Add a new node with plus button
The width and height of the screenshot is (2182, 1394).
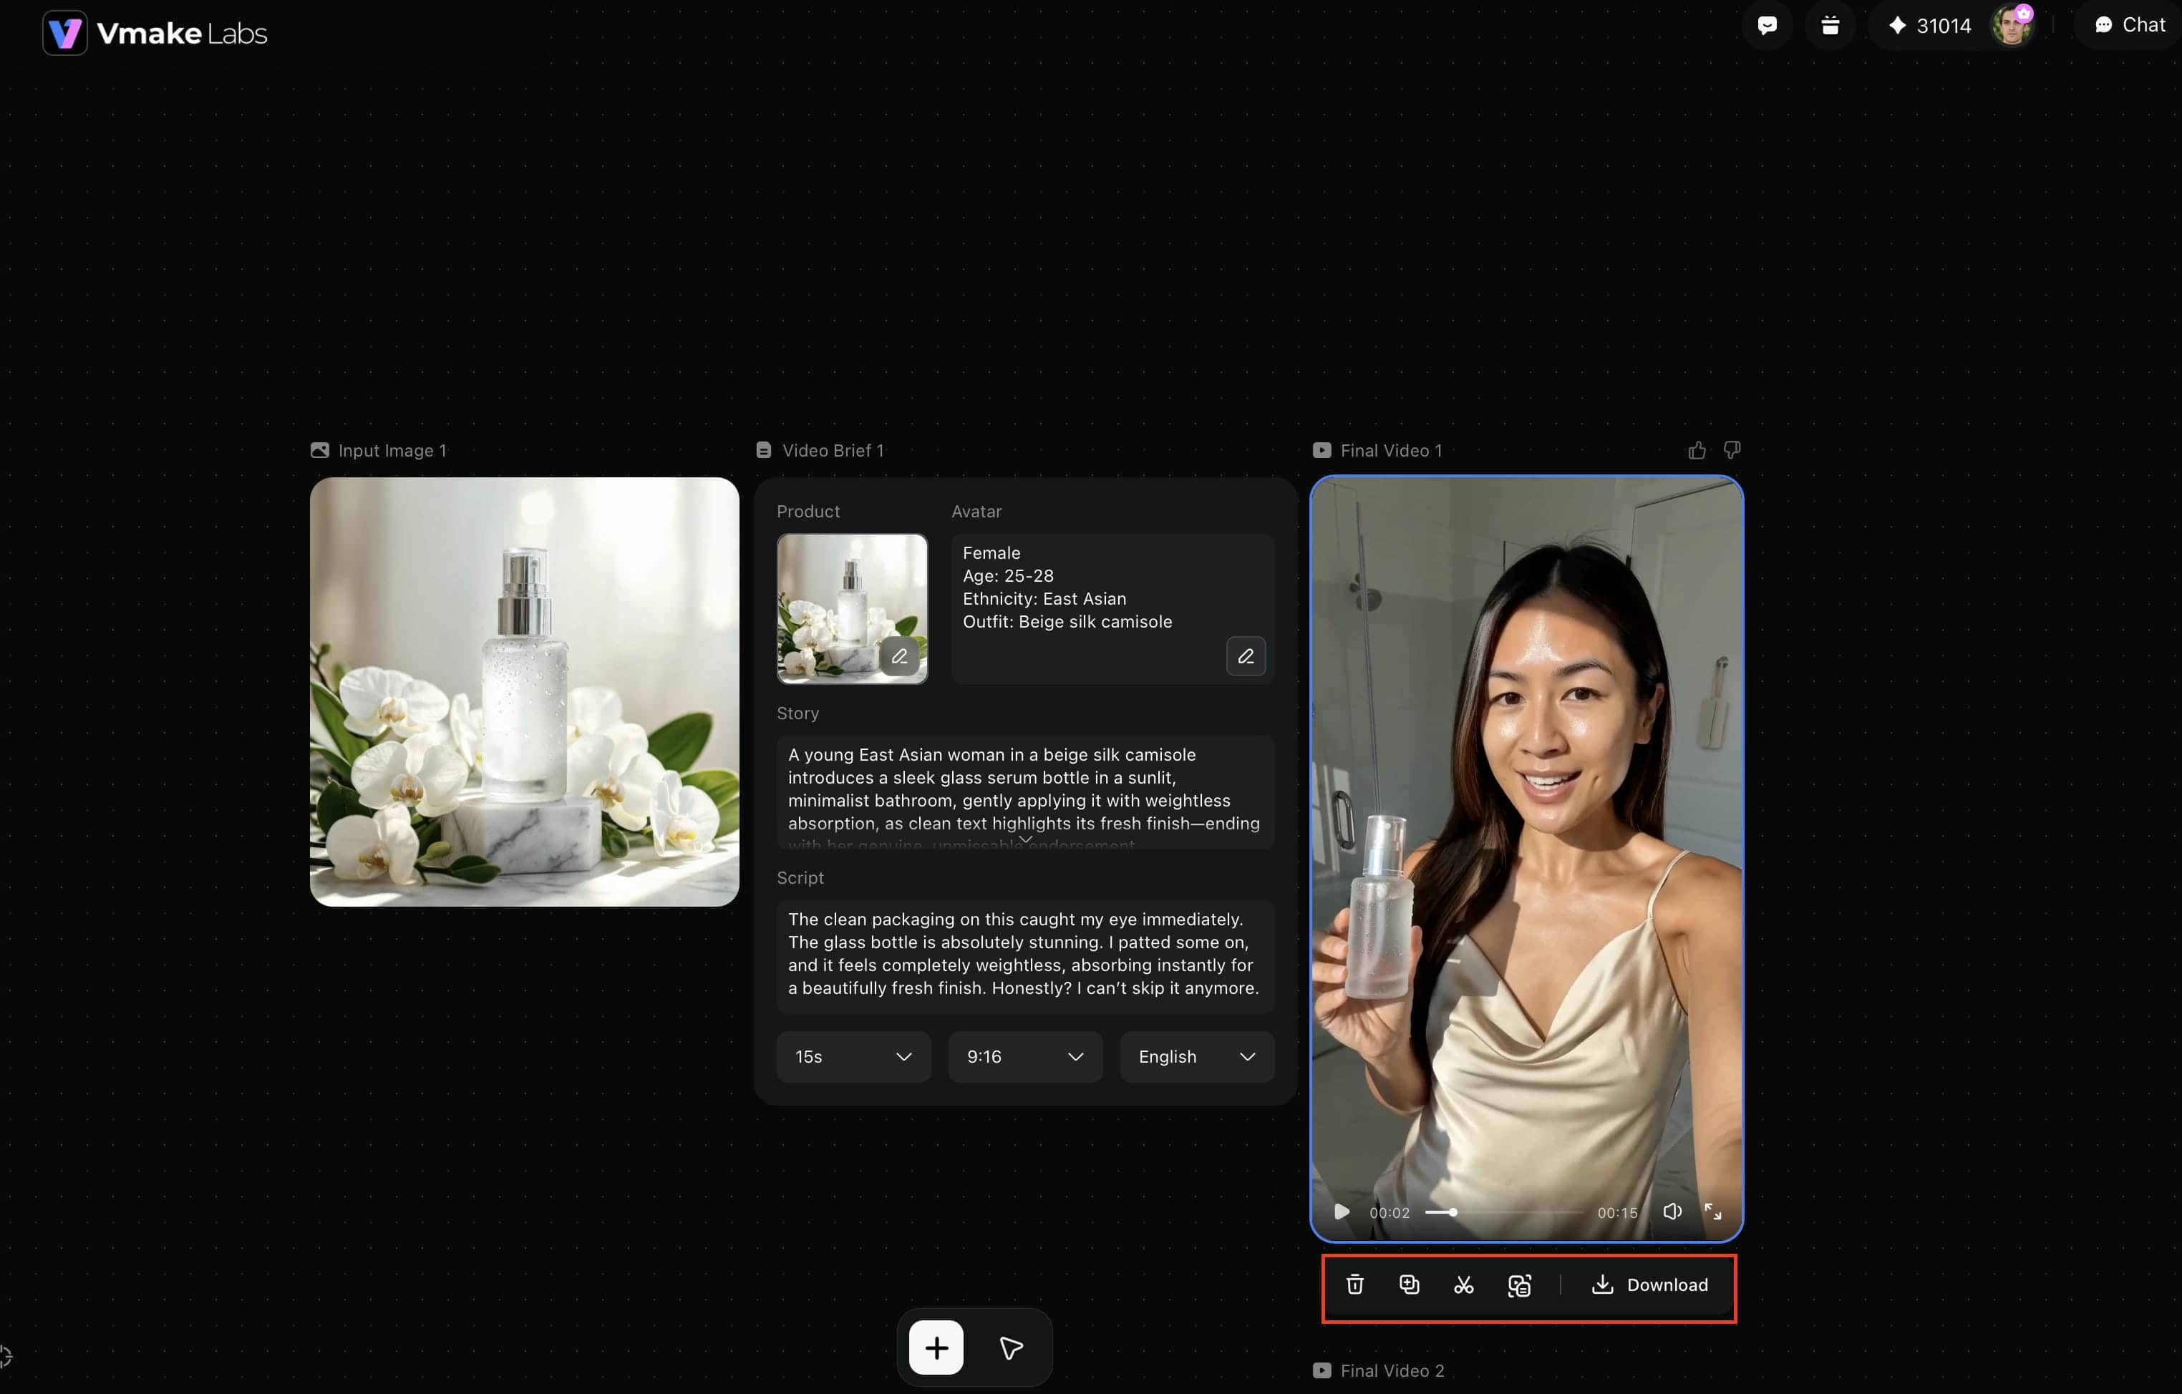pos(936,1347)
